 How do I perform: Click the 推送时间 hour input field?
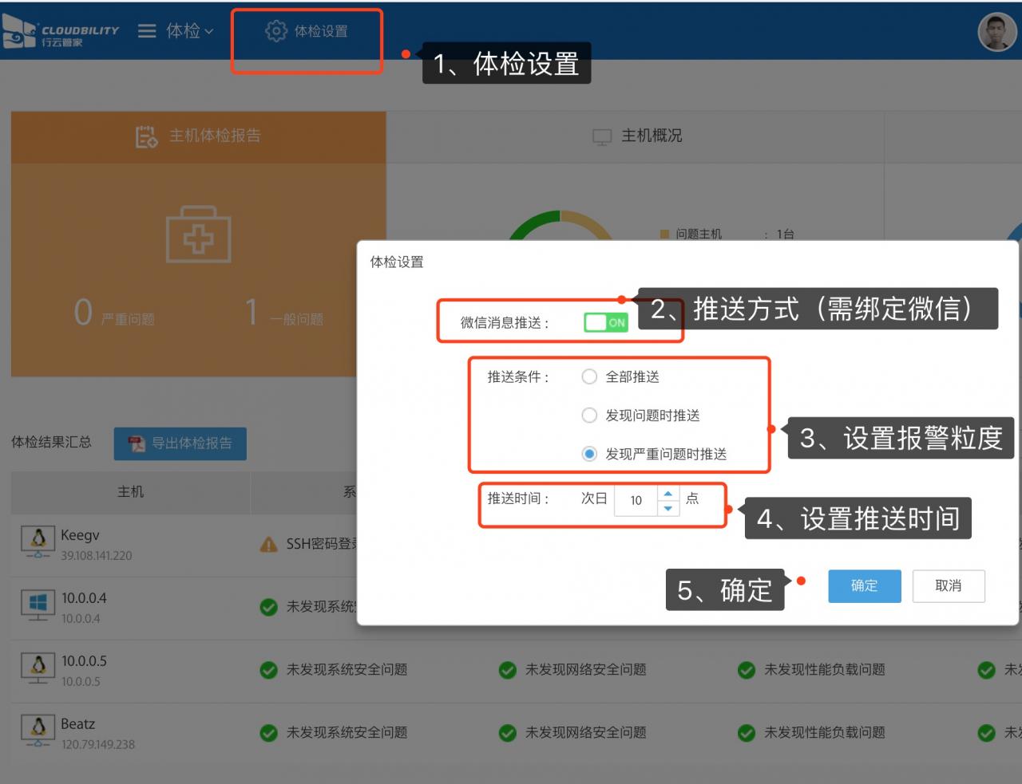click(636, 500)
